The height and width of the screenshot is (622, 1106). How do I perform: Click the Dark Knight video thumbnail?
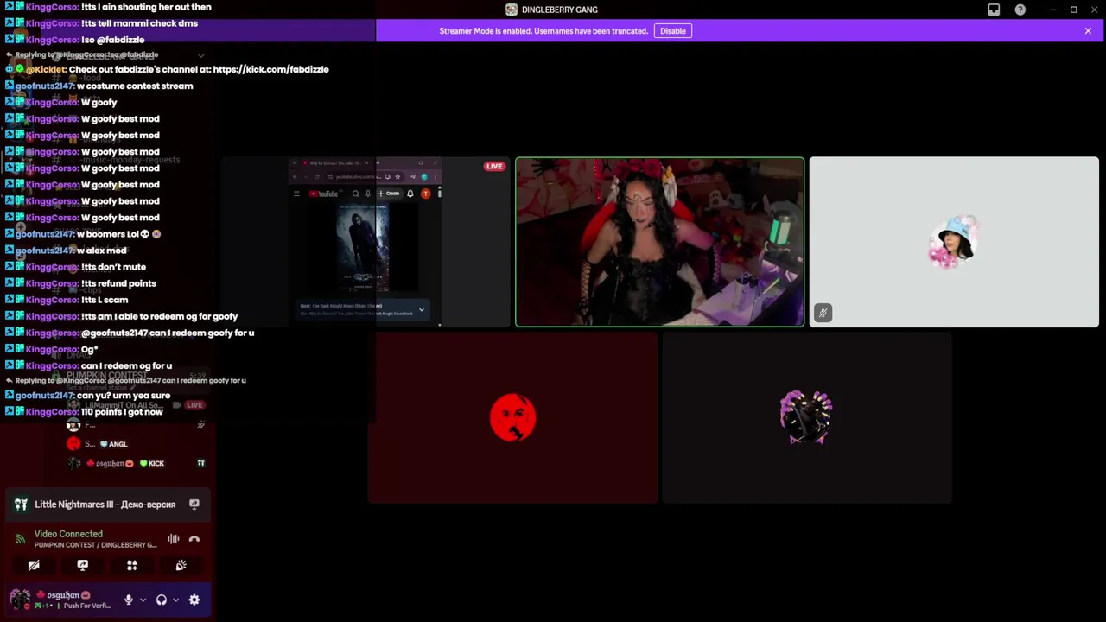click(x=362, y=247)
